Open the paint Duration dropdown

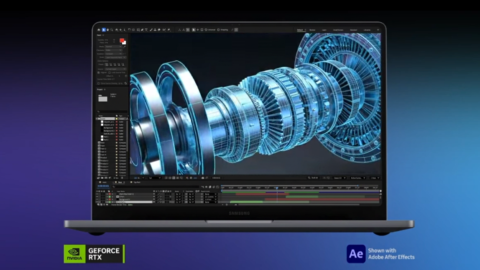pyautogui.click(x=114, y=54)
